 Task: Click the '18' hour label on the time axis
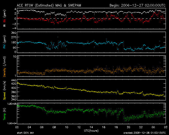point(116,127)
